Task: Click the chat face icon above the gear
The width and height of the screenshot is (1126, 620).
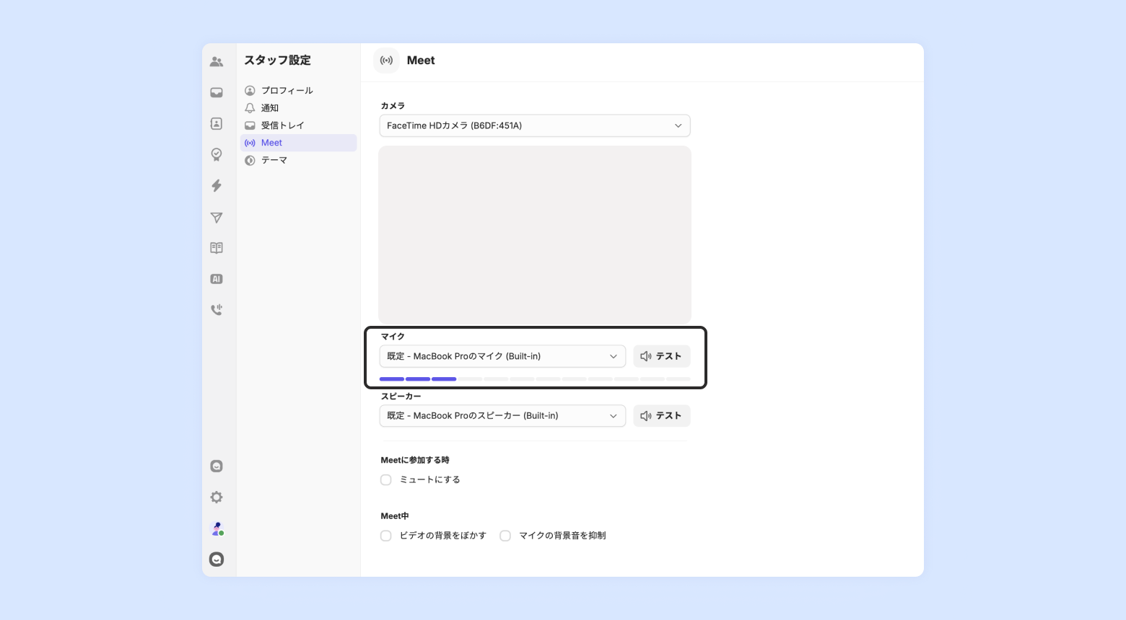Action: [217, 466]
